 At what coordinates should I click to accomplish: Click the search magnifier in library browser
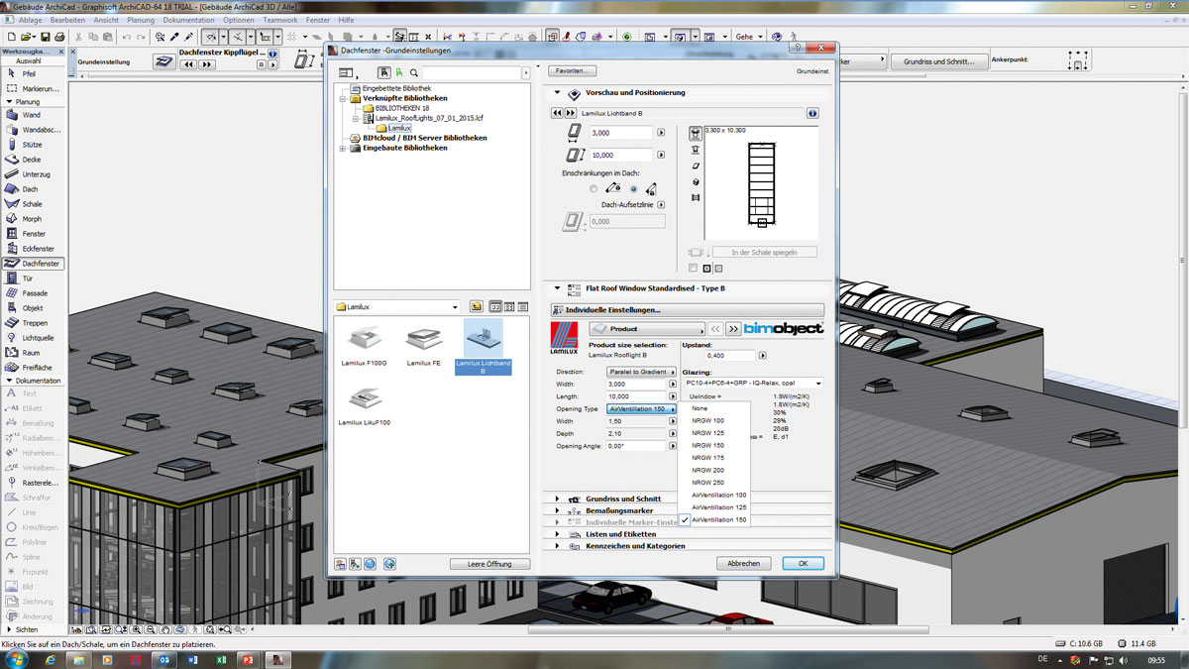pyautogui.click(x=414, y=73)
